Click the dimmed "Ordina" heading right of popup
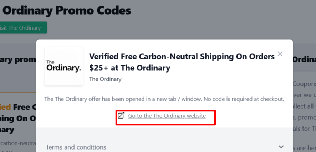316x152 pixels. [x=304, y=59]
